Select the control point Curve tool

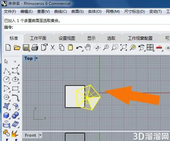coord(15,70)
